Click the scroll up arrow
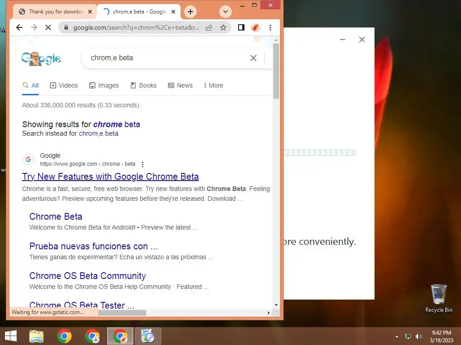The width and height of the screenshot is (461, 345). pyautogui.click(x=276, y=40)
